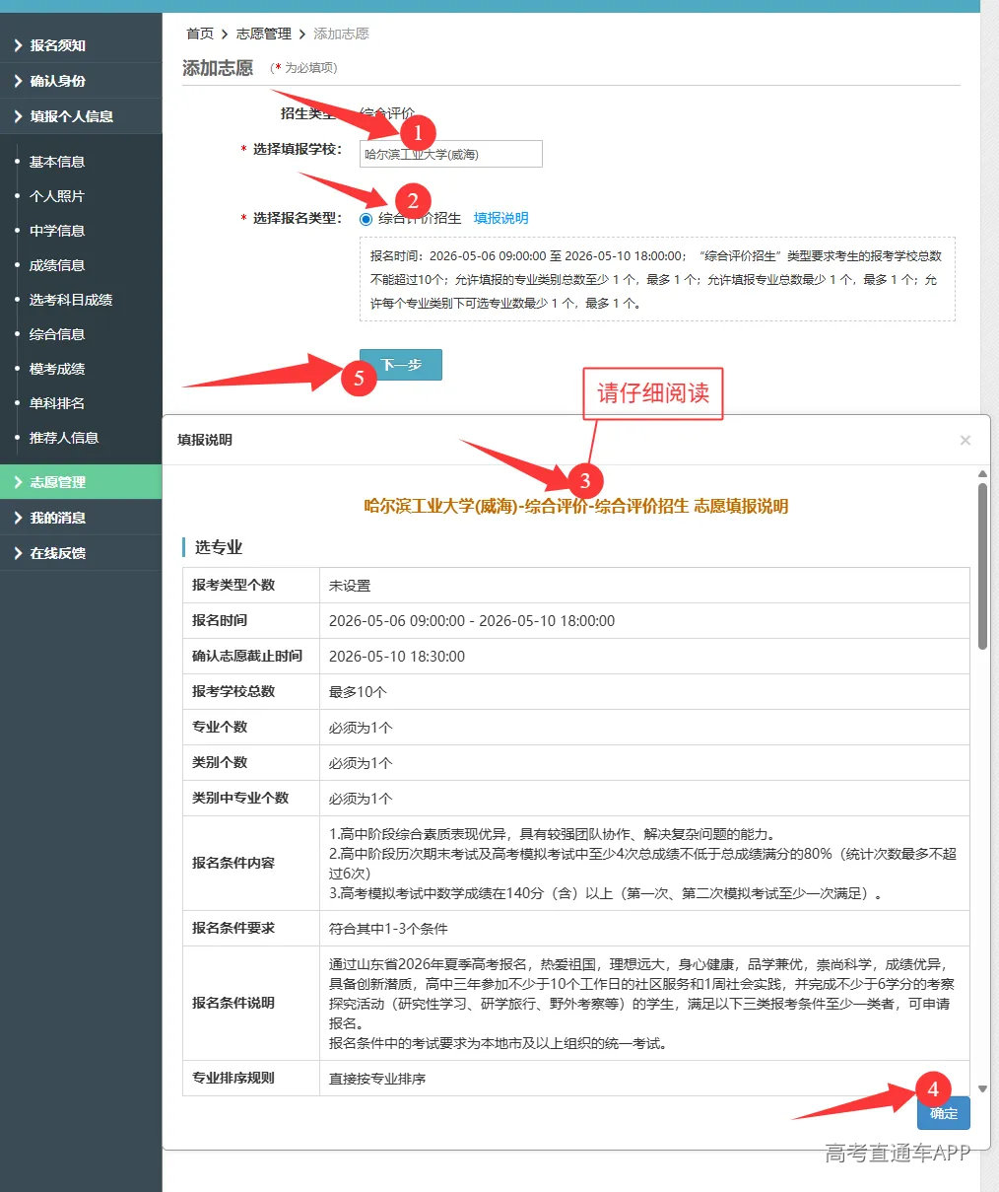Open 个人照片 in the sidebar

pyautogui.click(x=57, y=196)
